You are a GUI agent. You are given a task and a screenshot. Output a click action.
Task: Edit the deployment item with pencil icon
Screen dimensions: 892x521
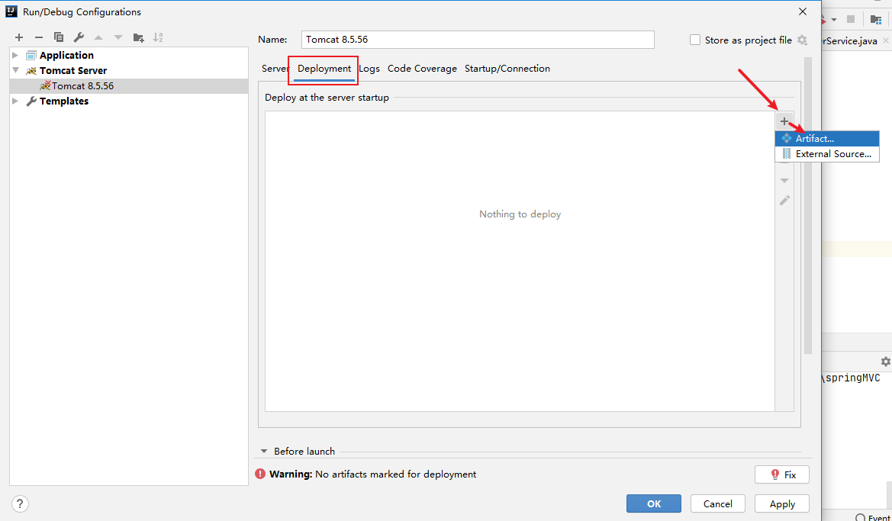[x=784, y=200]
